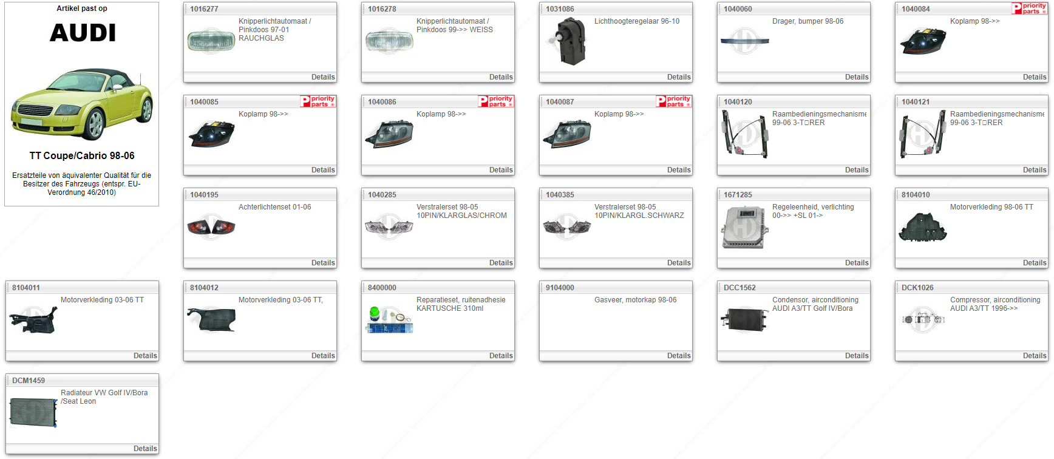The image size is (1054, 459).
Task: Open Details for item DCM1459
Action: (145, 449)
